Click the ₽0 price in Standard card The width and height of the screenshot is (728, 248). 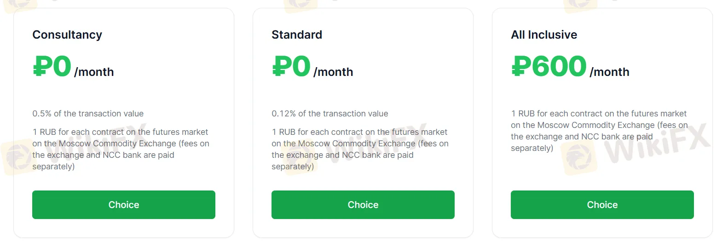[x=291, y=67]
